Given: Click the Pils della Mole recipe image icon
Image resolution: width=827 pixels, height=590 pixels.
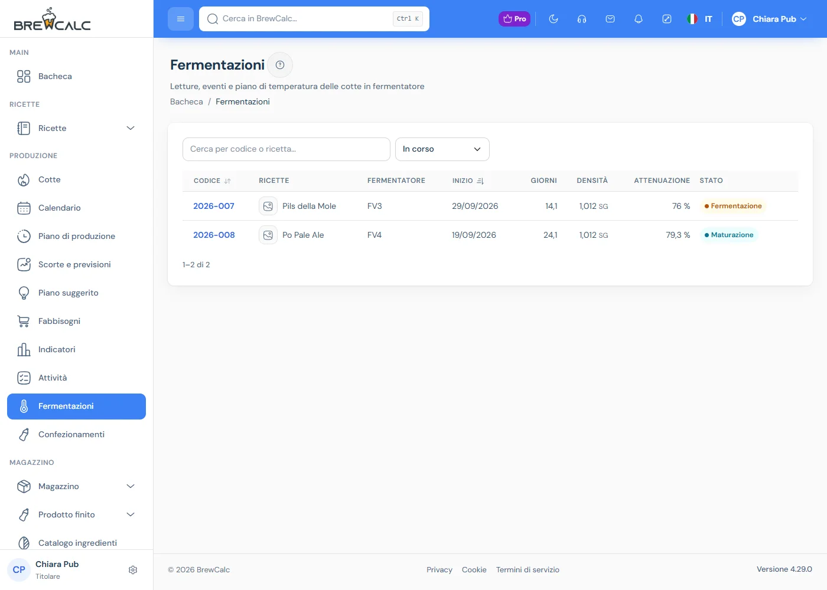Looking at the screenshot, I should click(268, 206).
